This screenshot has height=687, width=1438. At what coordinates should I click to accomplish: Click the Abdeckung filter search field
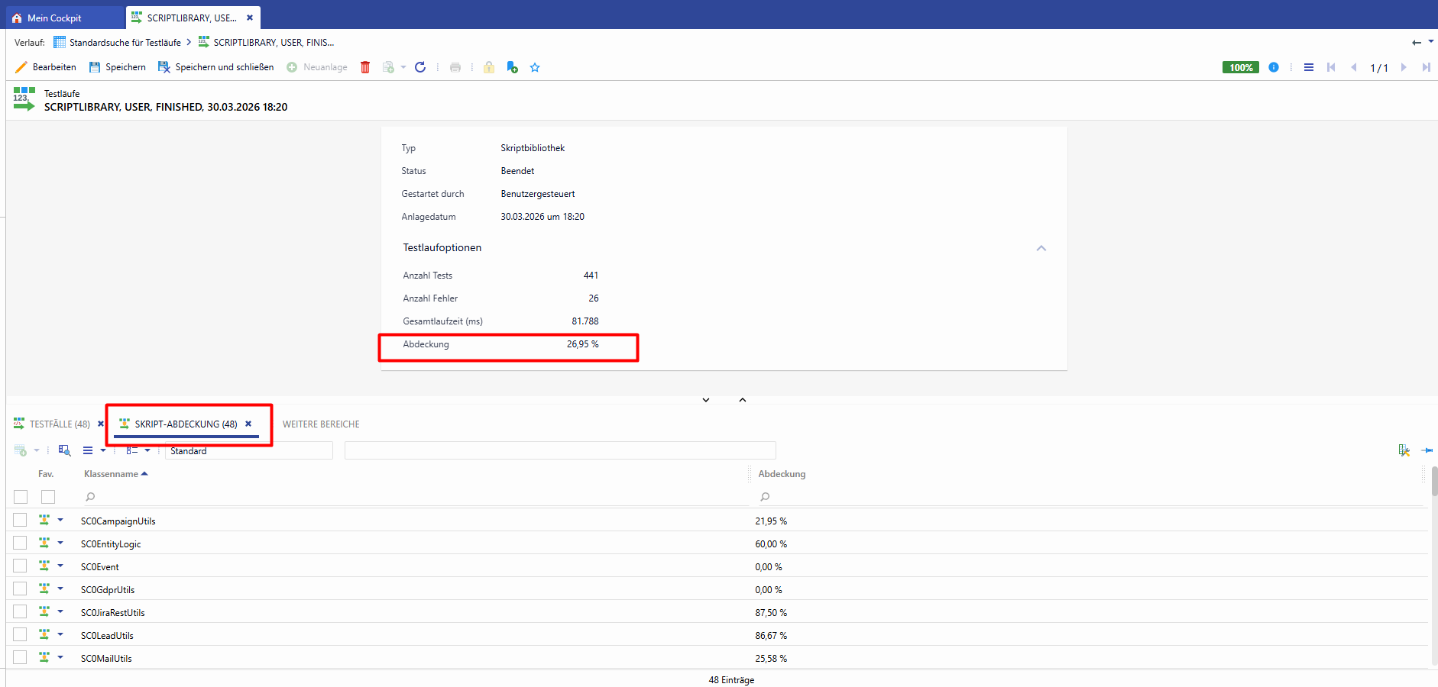(1089, 497)
